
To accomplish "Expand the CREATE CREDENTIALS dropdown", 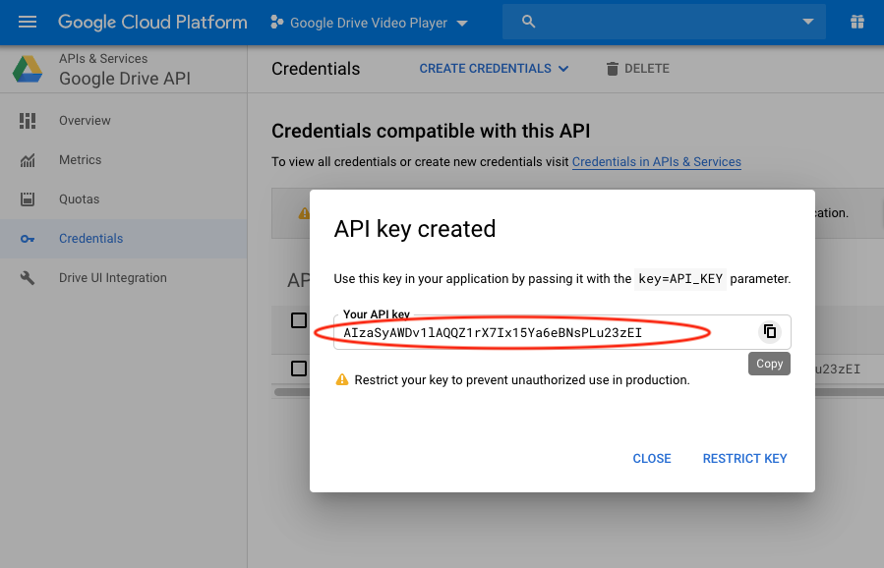I will point(494,69).
